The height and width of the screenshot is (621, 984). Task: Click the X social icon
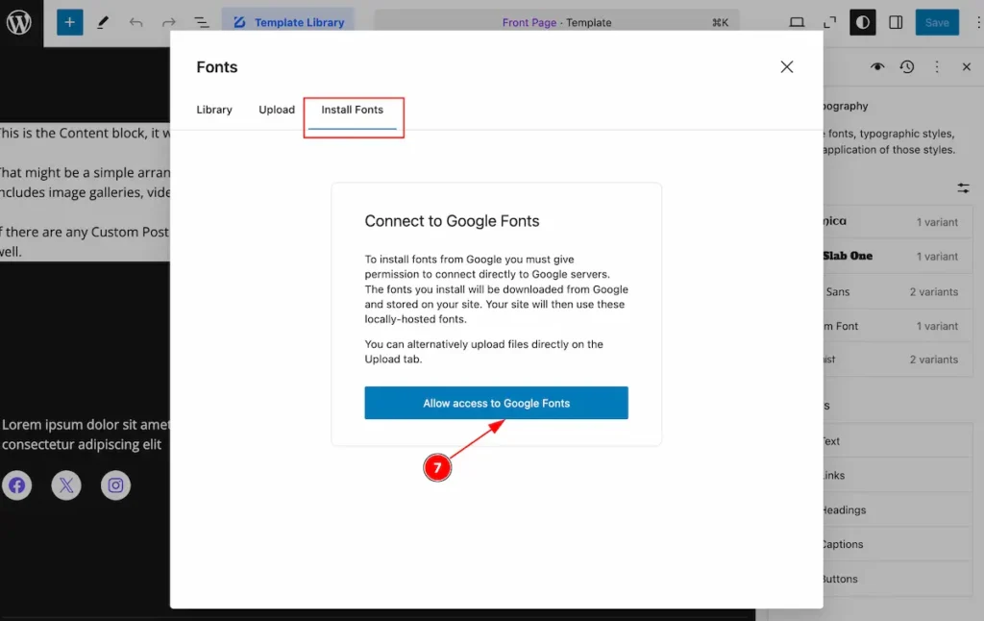coord(66,485)
